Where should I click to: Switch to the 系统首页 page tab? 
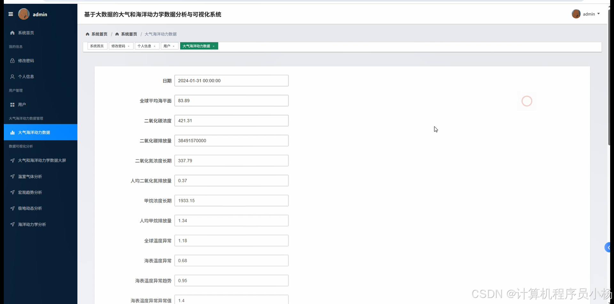(97, 46)
